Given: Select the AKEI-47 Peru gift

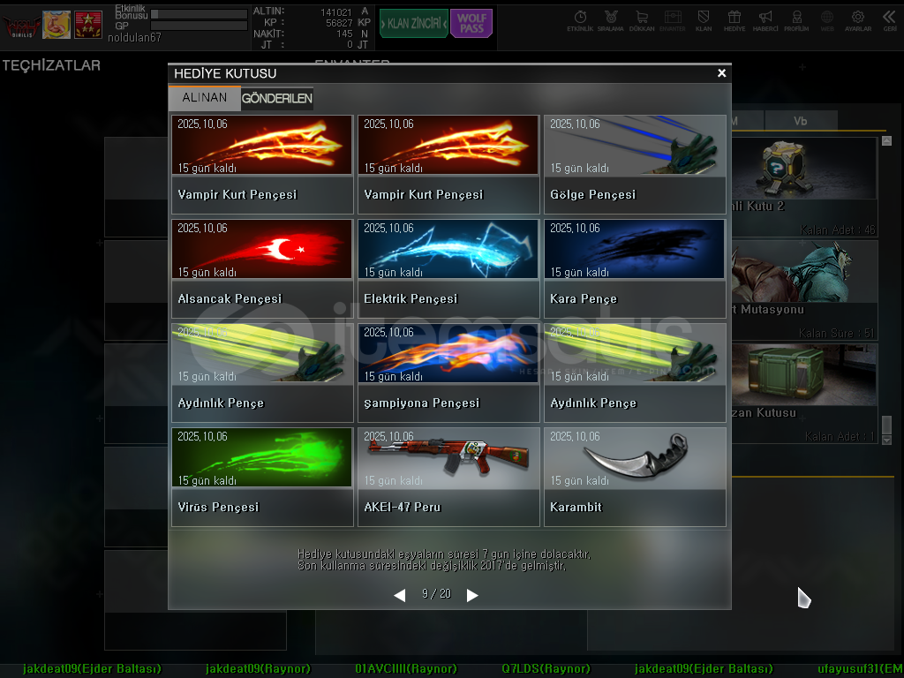Looking at the screenshot, I should tap(448, 477).
